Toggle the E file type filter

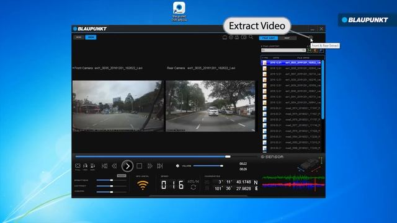[315, 50]
